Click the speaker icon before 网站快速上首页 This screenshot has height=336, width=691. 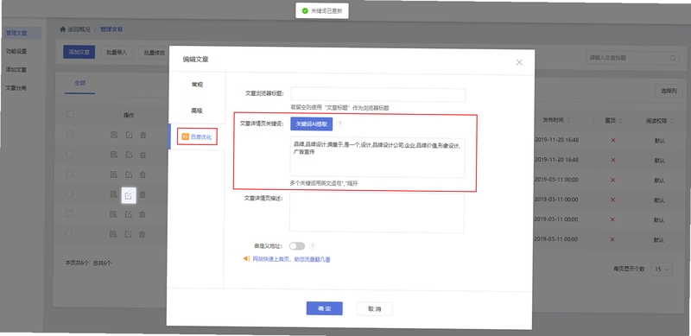pyautogui.click(x=247, y=259)
